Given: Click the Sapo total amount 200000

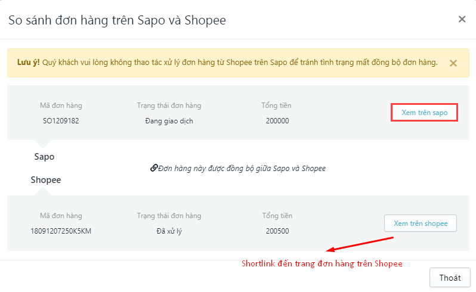Looking at the screenshot, I should (277, 121).
